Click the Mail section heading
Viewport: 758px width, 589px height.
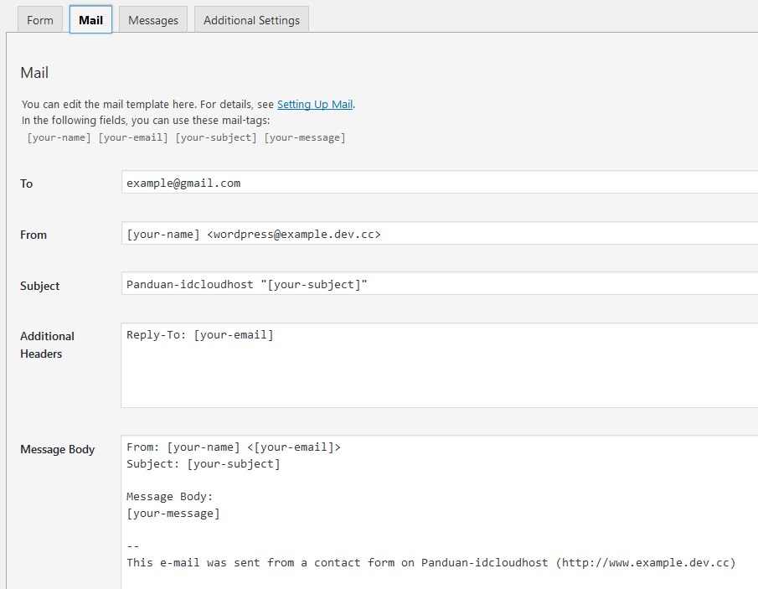point(34,73)
